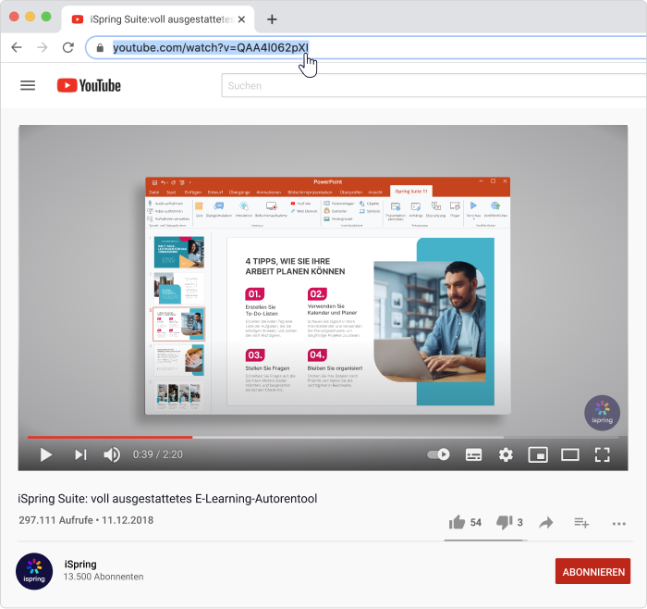Viewport: 647px width, 609px height.
Task: Click into the Suchen search field
Action: click(x=433, y=85)
